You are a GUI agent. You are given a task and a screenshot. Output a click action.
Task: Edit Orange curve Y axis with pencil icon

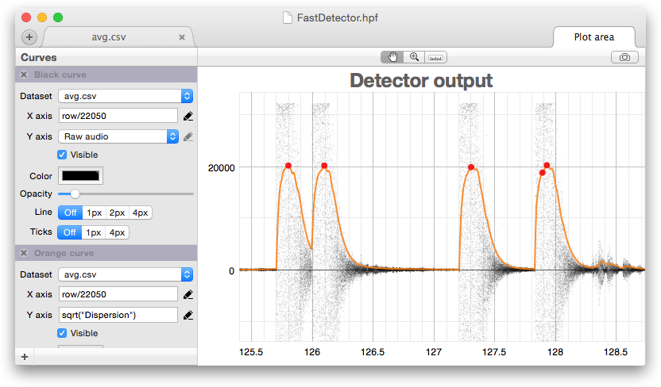187,315
